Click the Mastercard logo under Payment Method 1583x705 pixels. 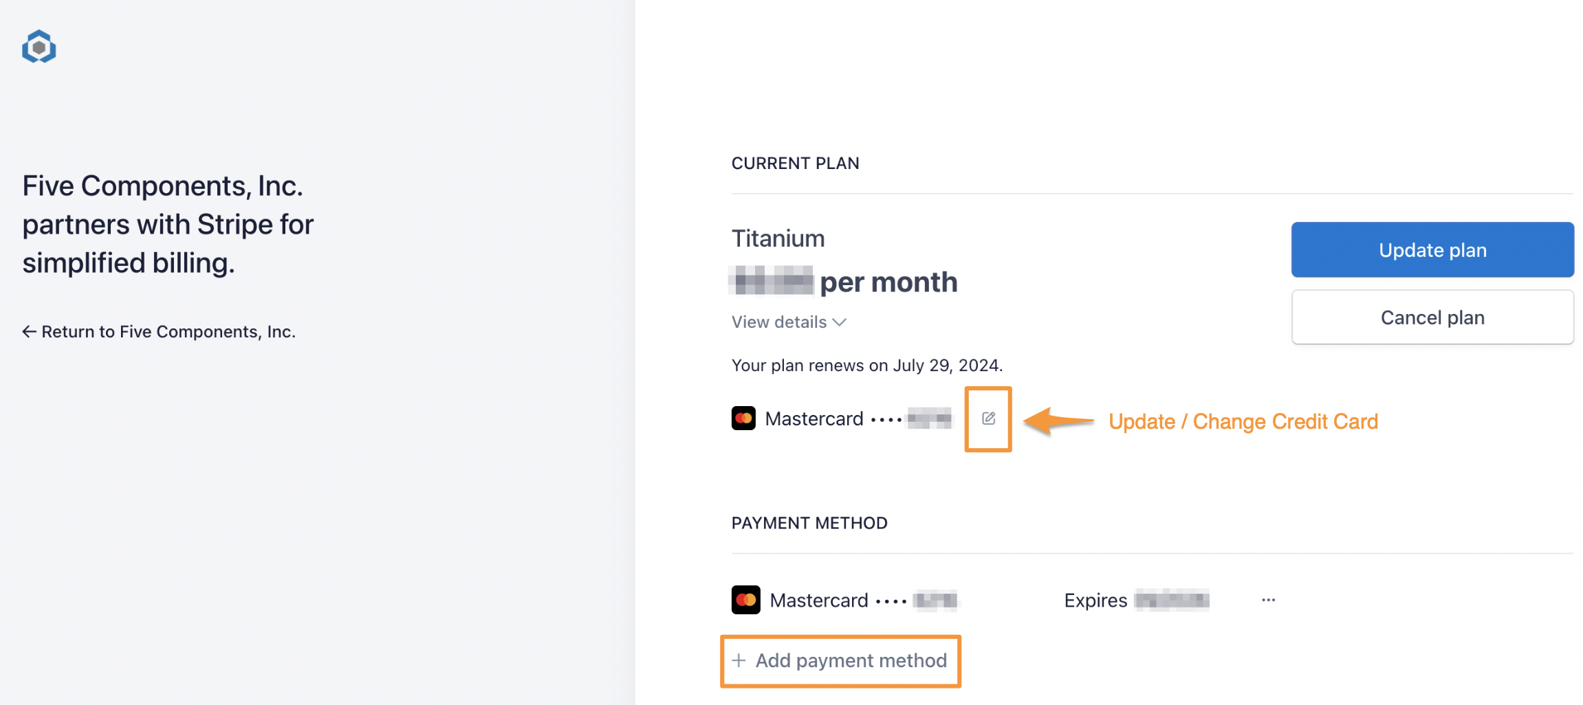point(745,600)
